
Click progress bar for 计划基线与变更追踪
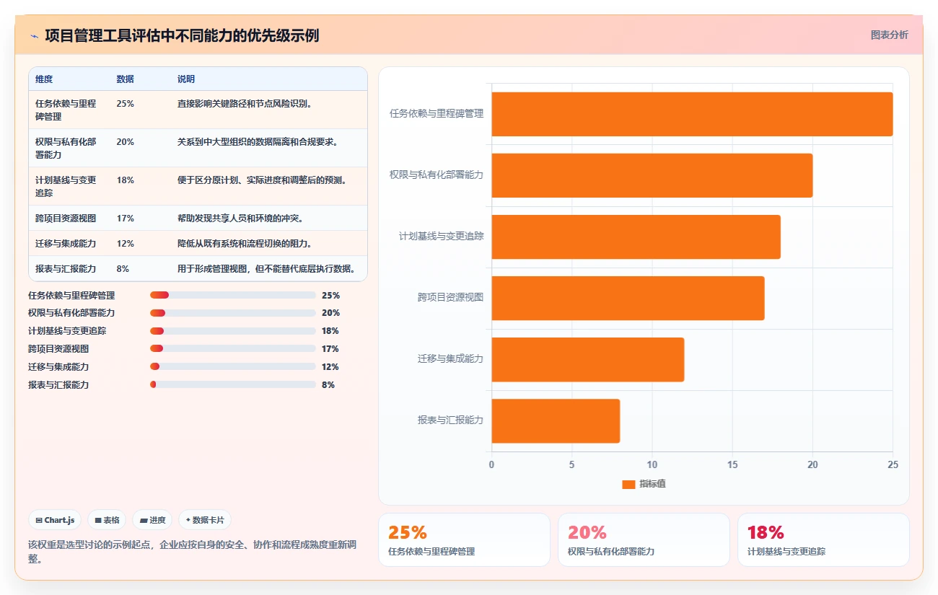233,331
